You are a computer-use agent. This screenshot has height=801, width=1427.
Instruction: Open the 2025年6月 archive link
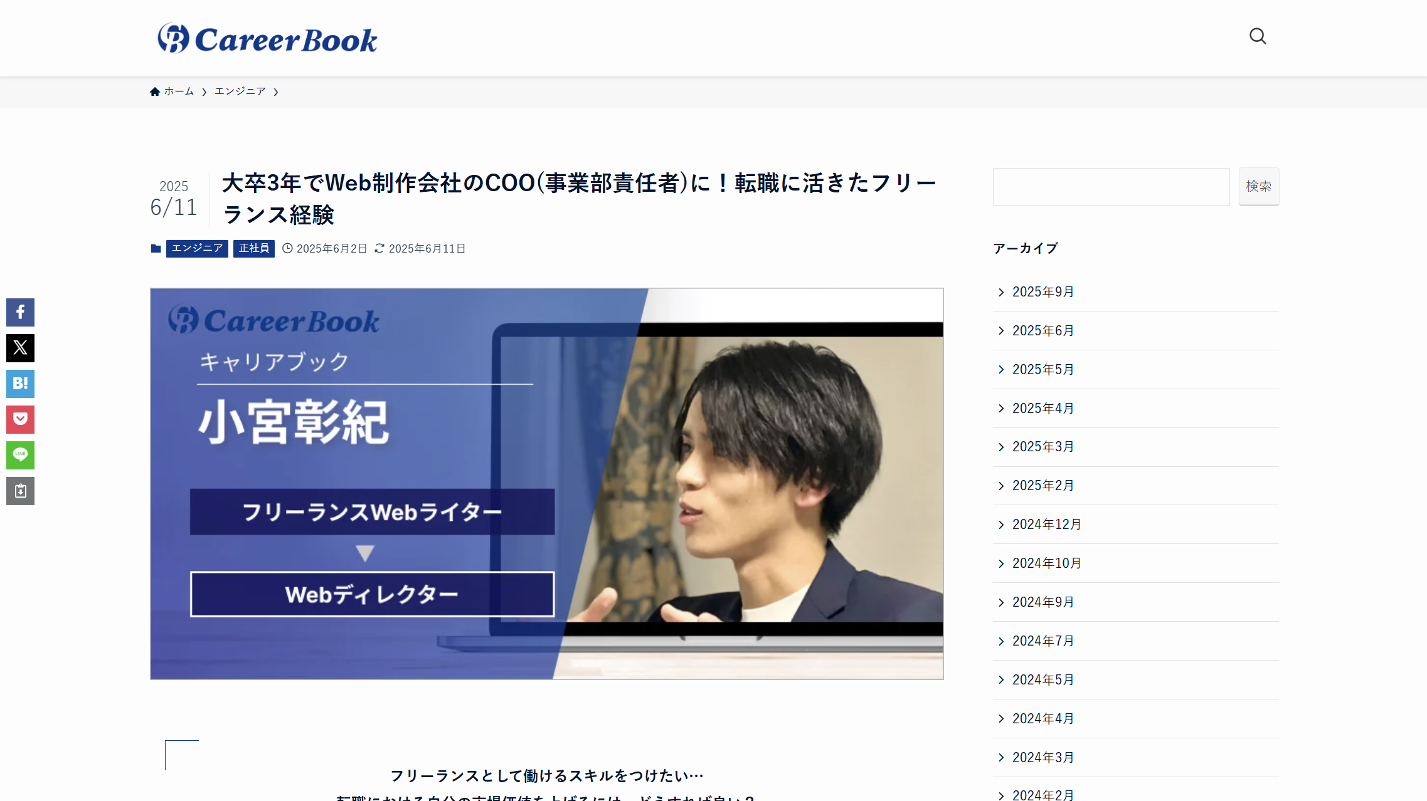pyautogui.click(x=1042, y=330)
